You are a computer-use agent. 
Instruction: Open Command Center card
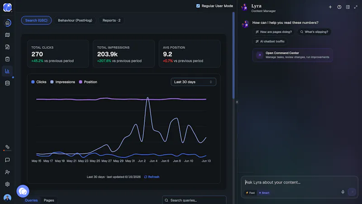tap(292, 55)
